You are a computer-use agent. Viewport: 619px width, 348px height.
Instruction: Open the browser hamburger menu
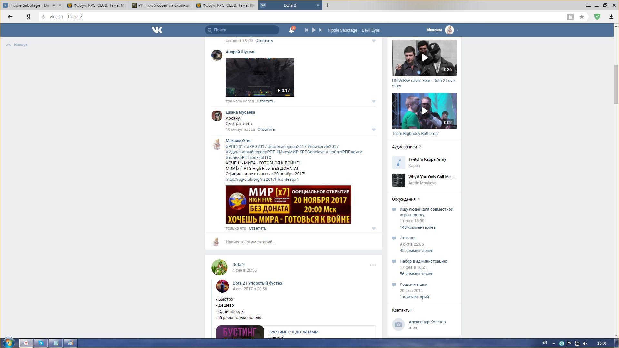point(588,5)
